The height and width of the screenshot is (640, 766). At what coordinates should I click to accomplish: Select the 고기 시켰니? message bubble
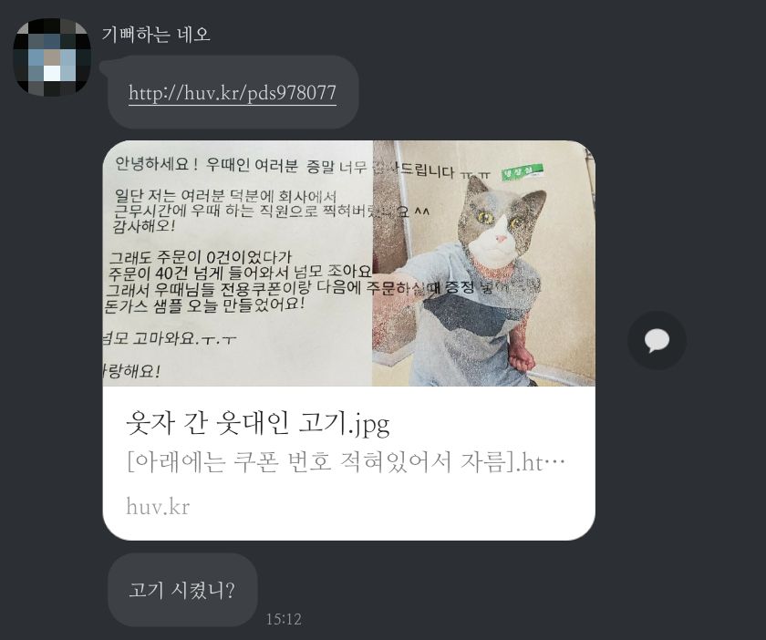[x=182, y=590]
